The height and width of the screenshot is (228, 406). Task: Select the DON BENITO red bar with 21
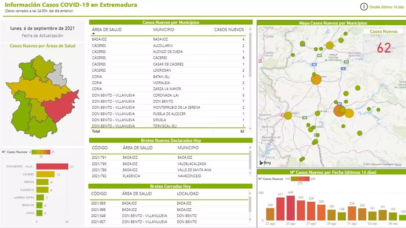pos(52,167)
